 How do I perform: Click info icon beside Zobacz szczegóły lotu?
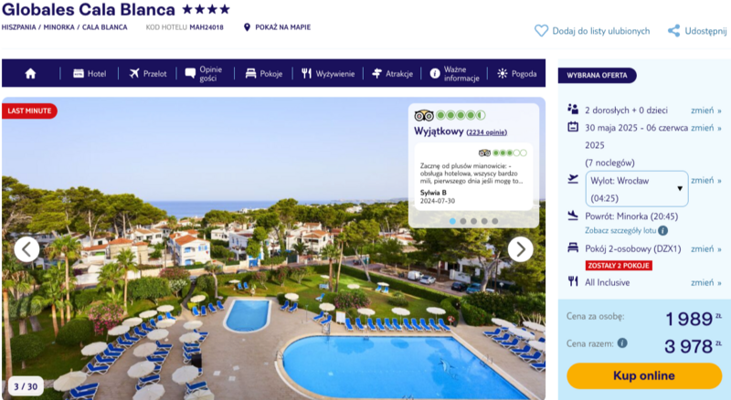point(663,230)
